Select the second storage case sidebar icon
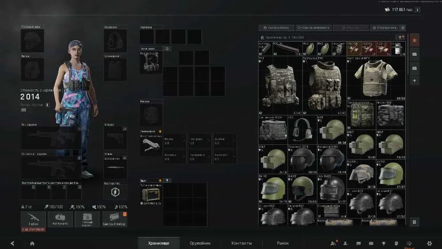442x249 pixels. pos(415,54)
